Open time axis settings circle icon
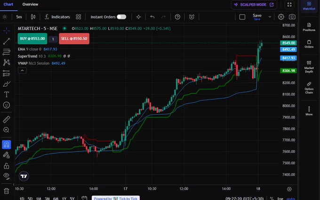 pos(289,189)
